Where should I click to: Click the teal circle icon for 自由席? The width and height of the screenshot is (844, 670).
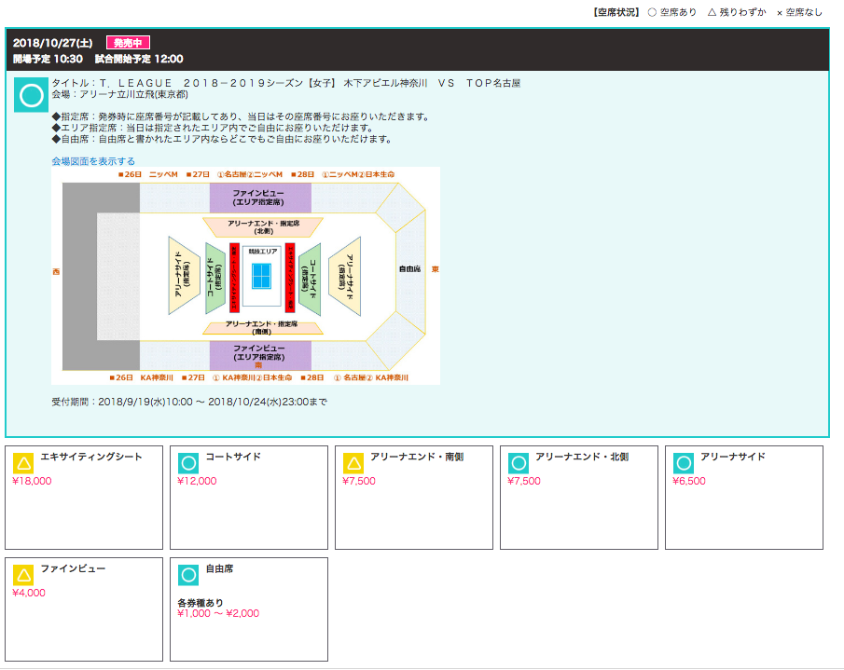click(188, 575)
